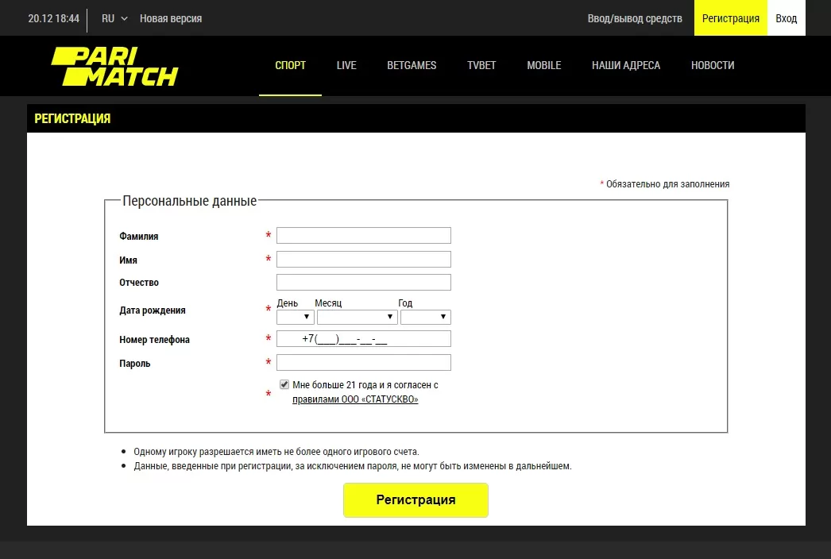Screen dimensions: 831x559
Task: Expand the День birth day dropdown
Action: [x=295, y=317]
